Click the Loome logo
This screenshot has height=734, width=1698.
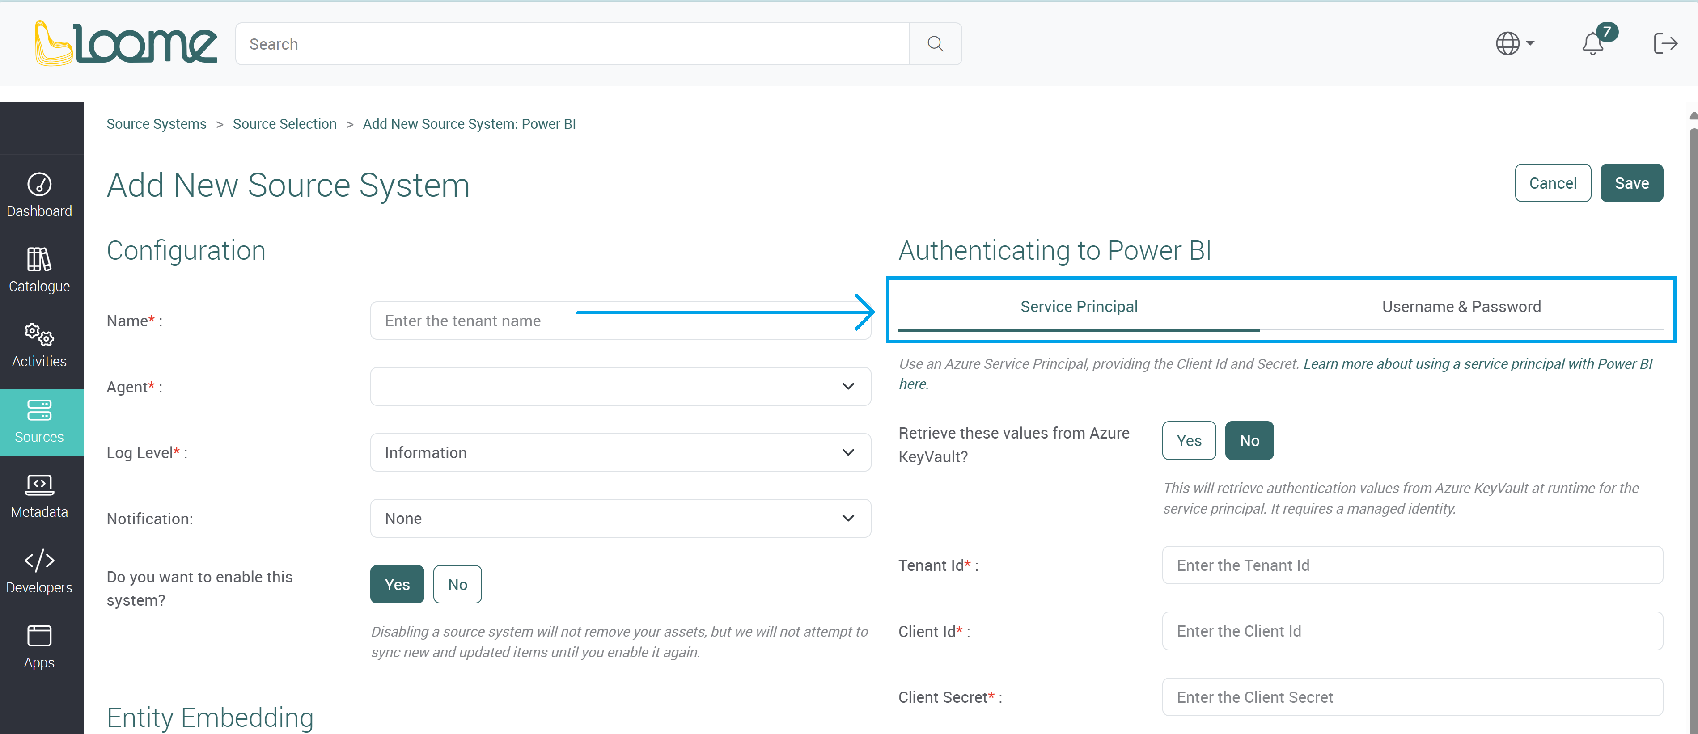point(125,43)
